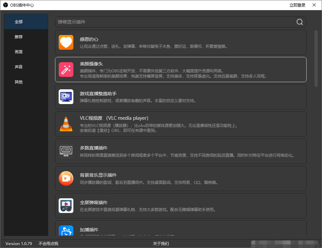322x248 pixels.
Task: Click description line 专业的VLC视频源（播放器）
Action: [x=159, y=125]
